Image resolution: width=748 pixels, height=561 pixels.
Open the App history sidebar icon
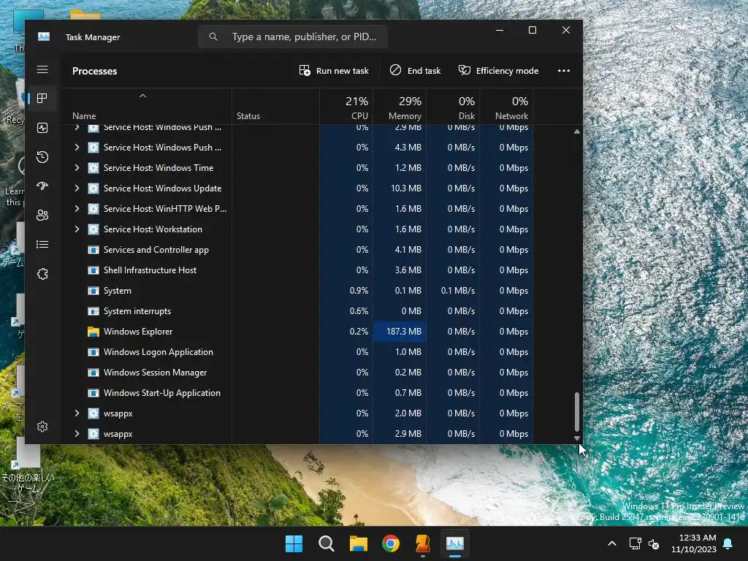pos(42,157)
